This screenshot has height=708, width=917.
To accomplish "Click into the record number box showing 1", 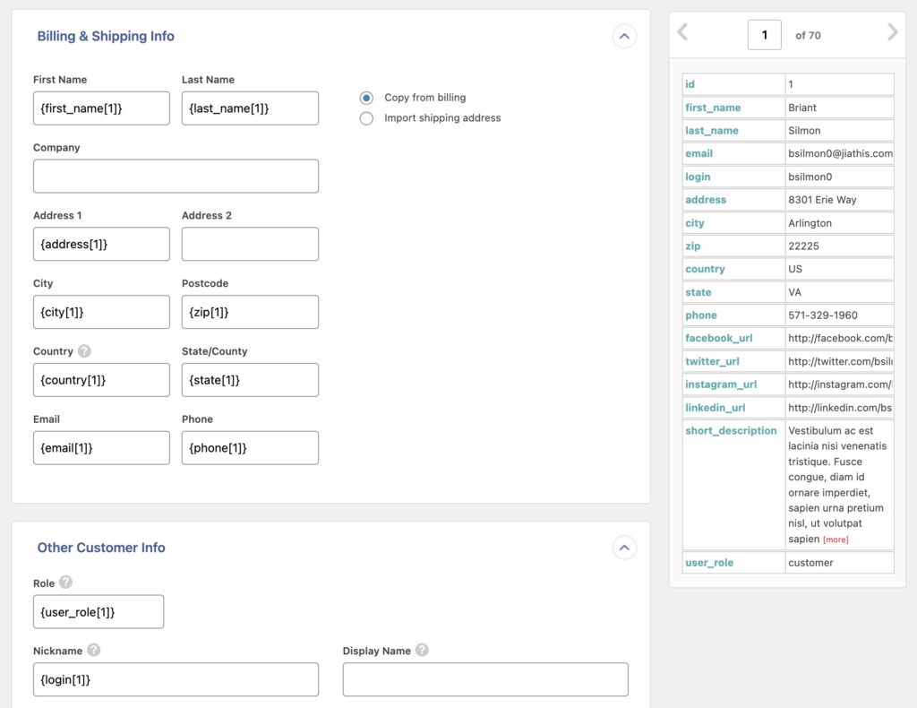I will point(763,33).
